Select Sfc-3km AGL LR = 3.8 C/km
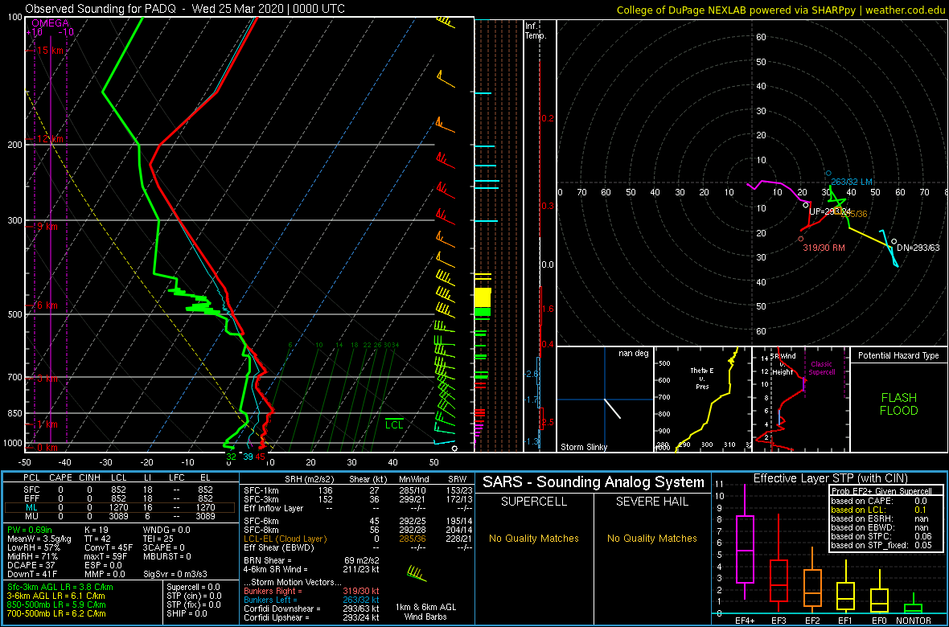Screen dimensions: 949x627 [x=60, y=587]
